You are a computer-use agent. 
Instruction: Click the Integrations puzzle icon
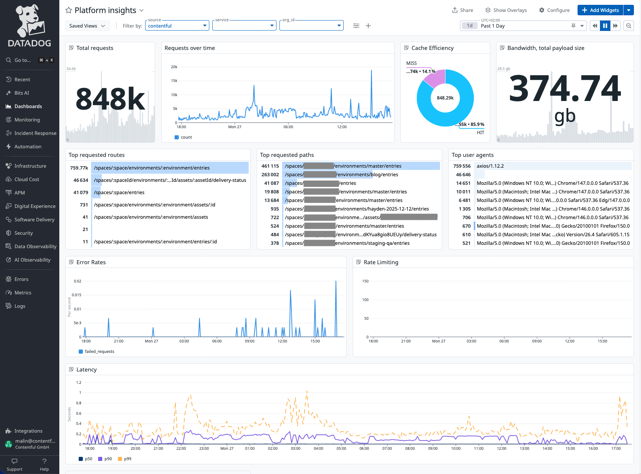9,431
